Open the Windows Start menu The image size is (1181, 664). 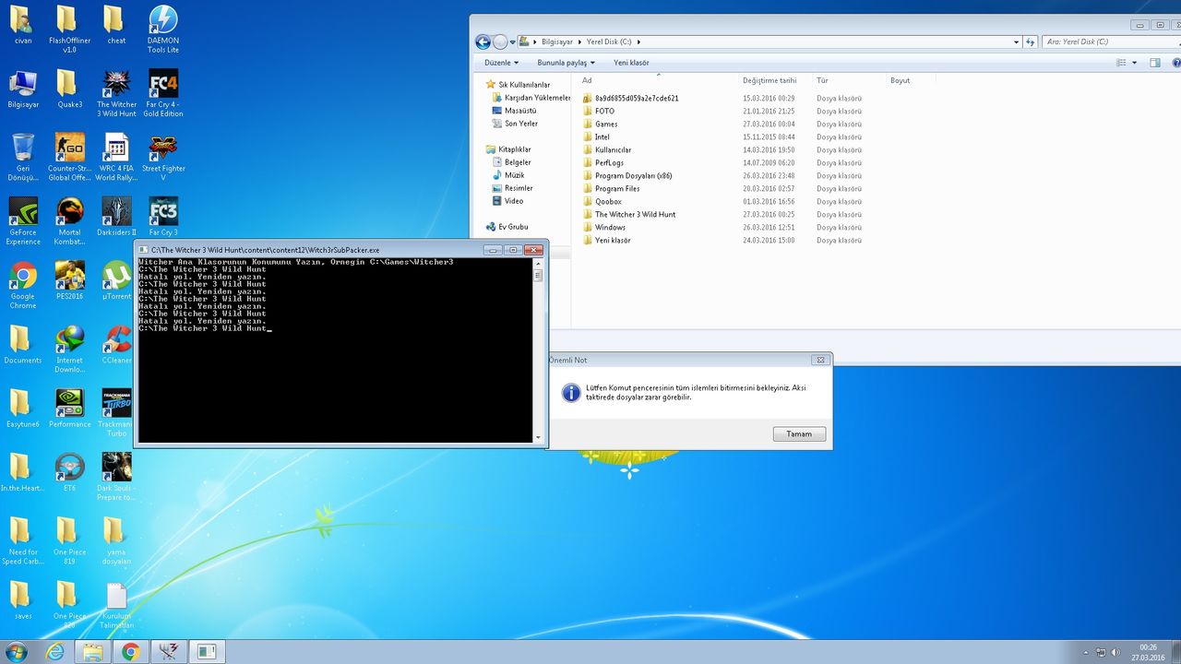17,652
